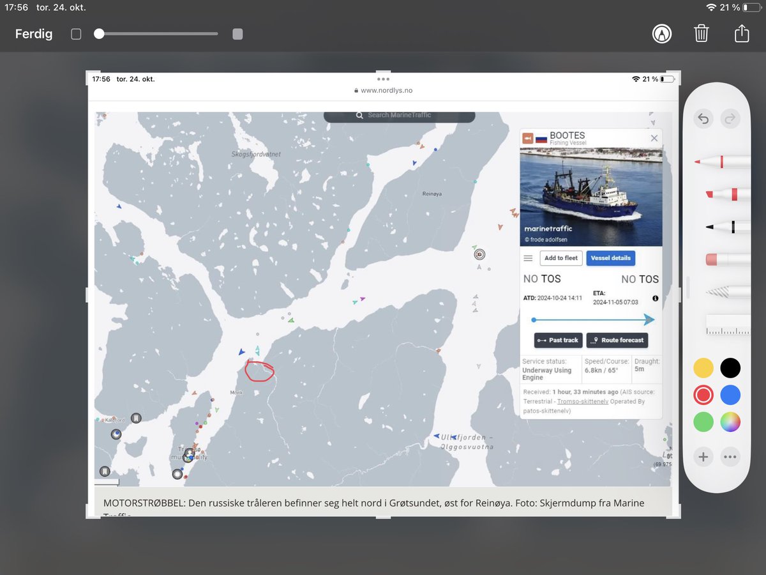
Task: Undo last markup stroke
Action: click(703, 119)
